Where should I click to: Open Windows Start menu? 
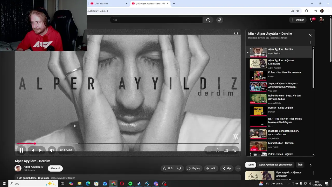(4, 184)
